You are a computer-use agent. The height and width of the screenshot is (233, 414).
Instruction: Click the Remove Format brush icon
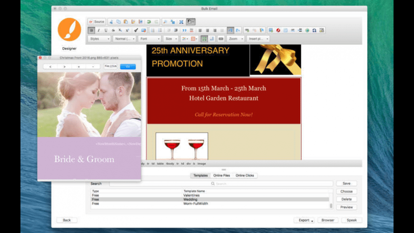pyautogui.click(x=136, y=30)
